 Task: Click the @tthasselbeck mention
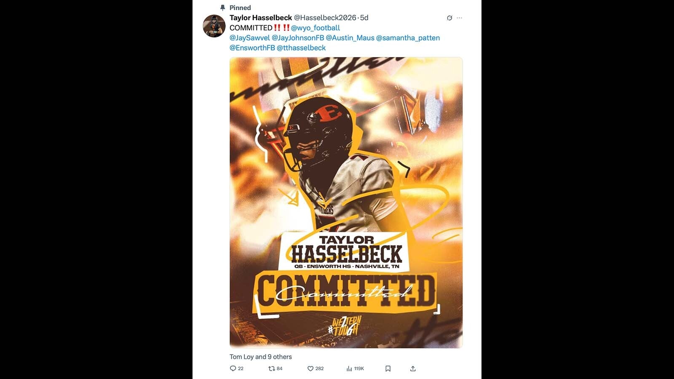point(301,48)
